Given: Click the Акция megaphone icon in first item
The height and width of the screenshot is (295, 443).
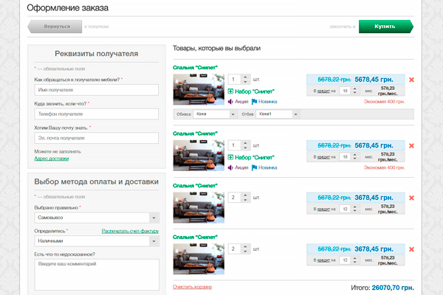Looking at the screenshot, I should 230,101.
